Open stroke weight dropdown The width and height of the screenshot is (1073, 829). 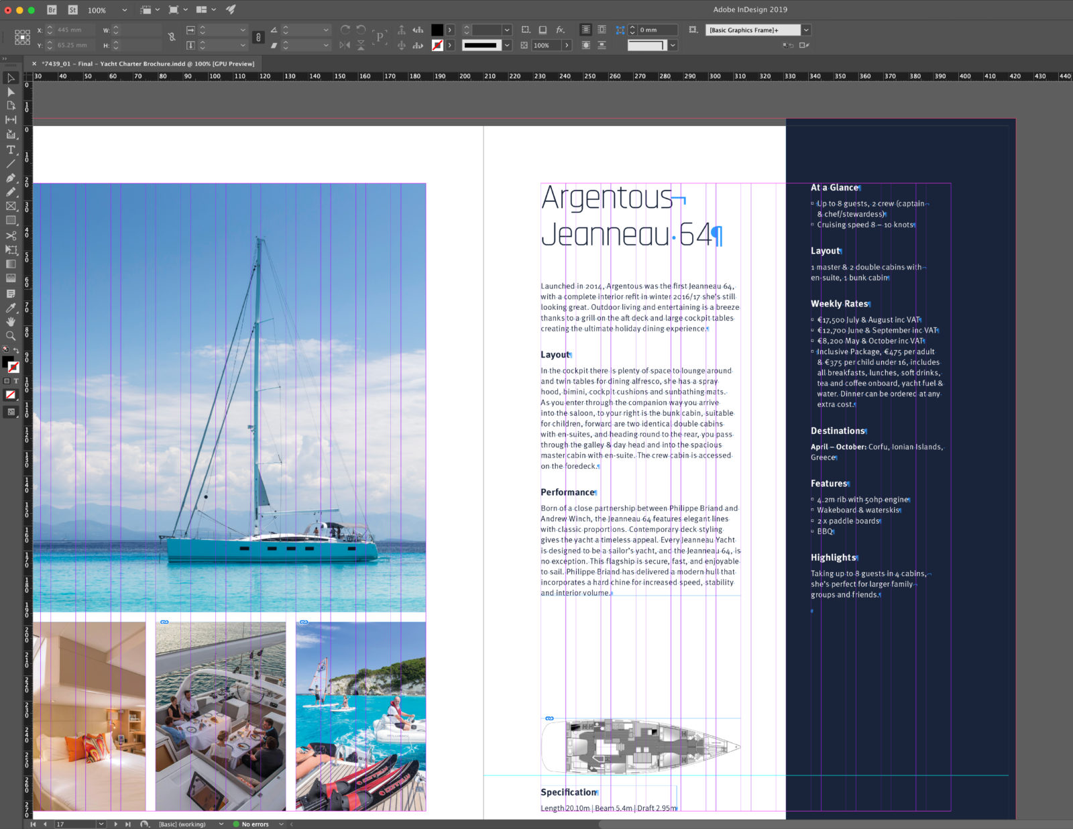507,30
